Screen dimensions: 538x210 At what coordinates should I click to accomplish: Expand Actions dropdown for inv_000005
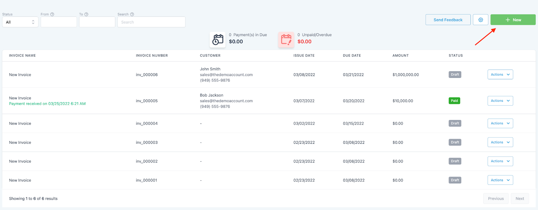(x=500, y=101)
